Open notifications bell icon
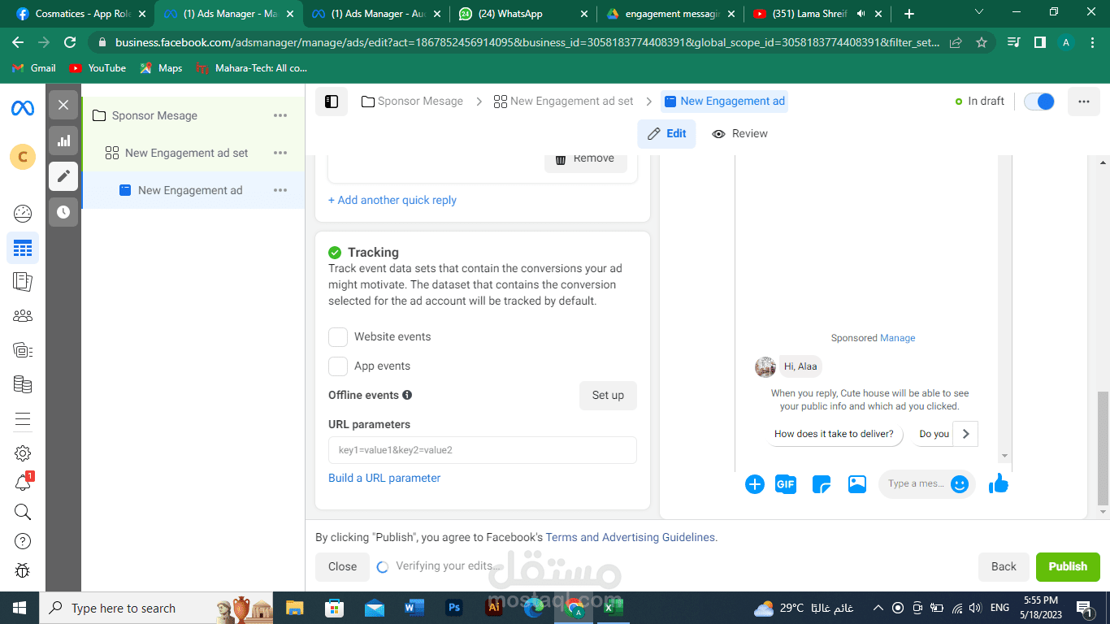Screen dimensions: 1110x624 (x=23, y=483)
